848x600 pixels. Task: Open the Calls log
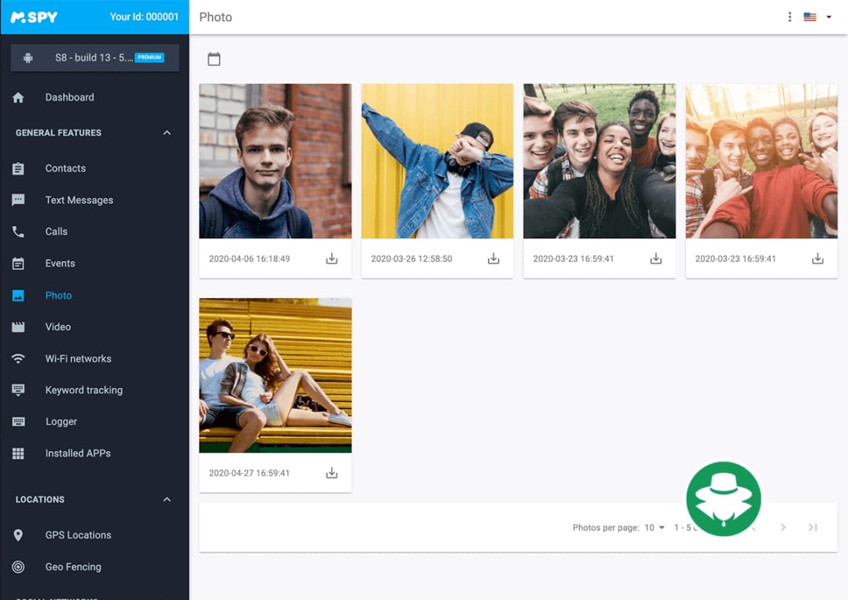pos(56,231)
